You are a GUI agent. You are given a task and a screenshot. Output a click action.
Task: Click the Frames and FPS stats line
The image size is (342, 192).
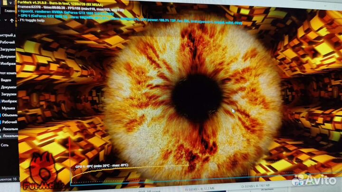click(x=71, y=8)
